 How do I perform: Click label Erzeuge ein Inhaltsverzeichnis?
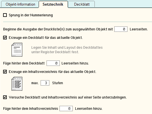click(52, 72)
